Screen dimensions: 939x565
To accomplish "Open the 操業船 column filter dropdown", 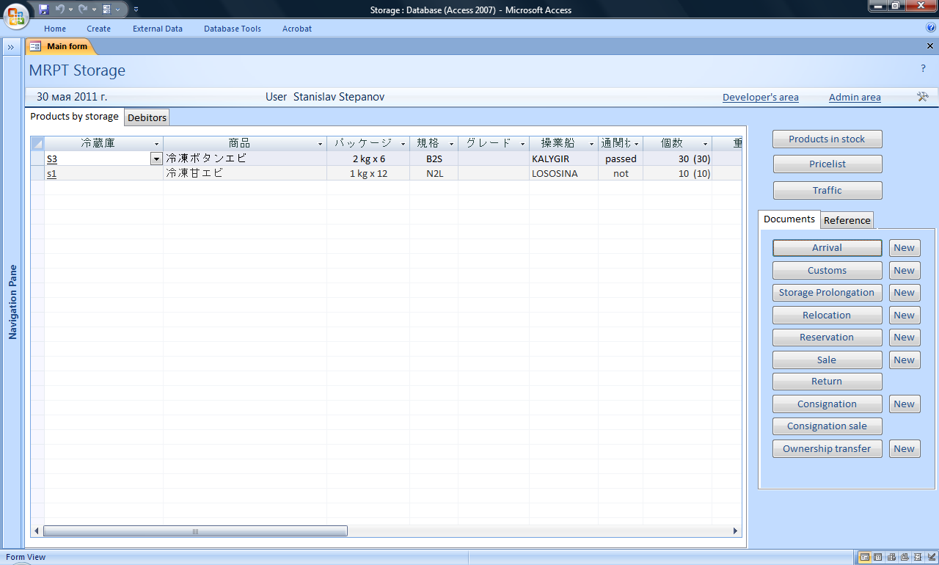I will pos(591,144).
